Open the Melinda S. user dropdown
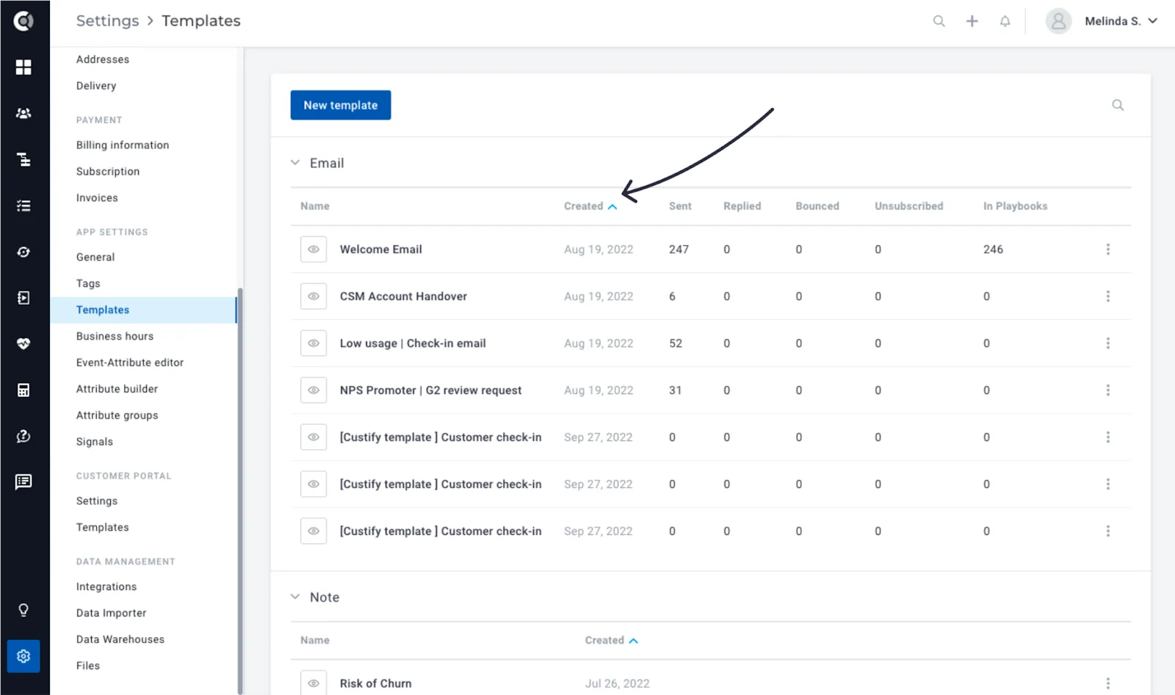This screenshot has height=695, width=1175. pos(1121,21)
